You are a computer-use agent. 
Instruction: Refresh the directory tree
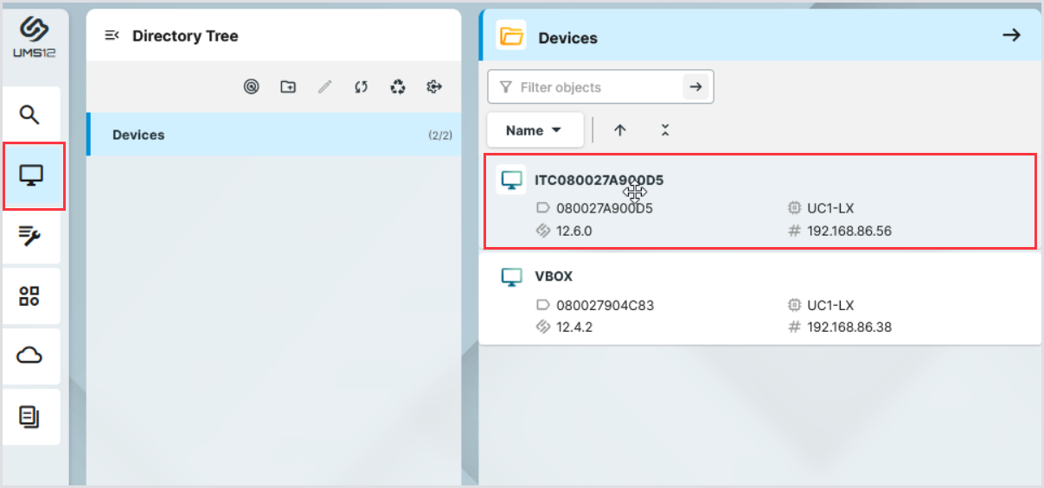[x=362, y=86]
